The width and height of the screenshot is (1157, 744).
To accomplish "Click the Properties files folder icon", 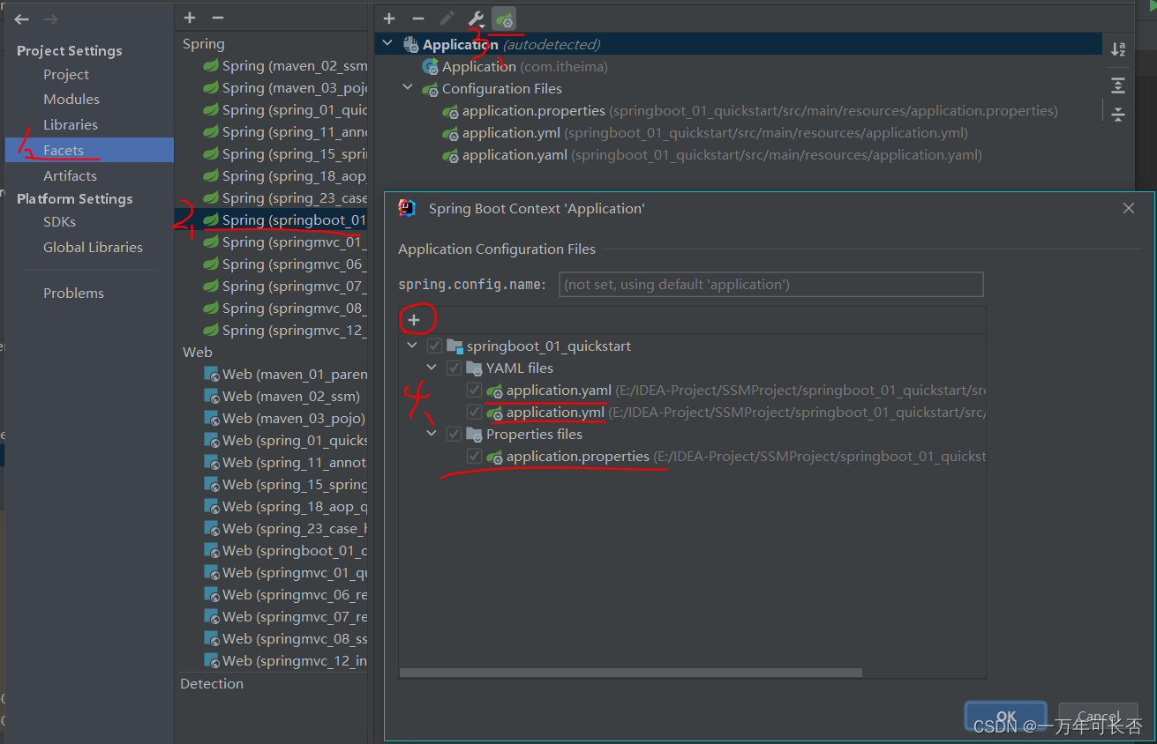I will click(475, 435).
